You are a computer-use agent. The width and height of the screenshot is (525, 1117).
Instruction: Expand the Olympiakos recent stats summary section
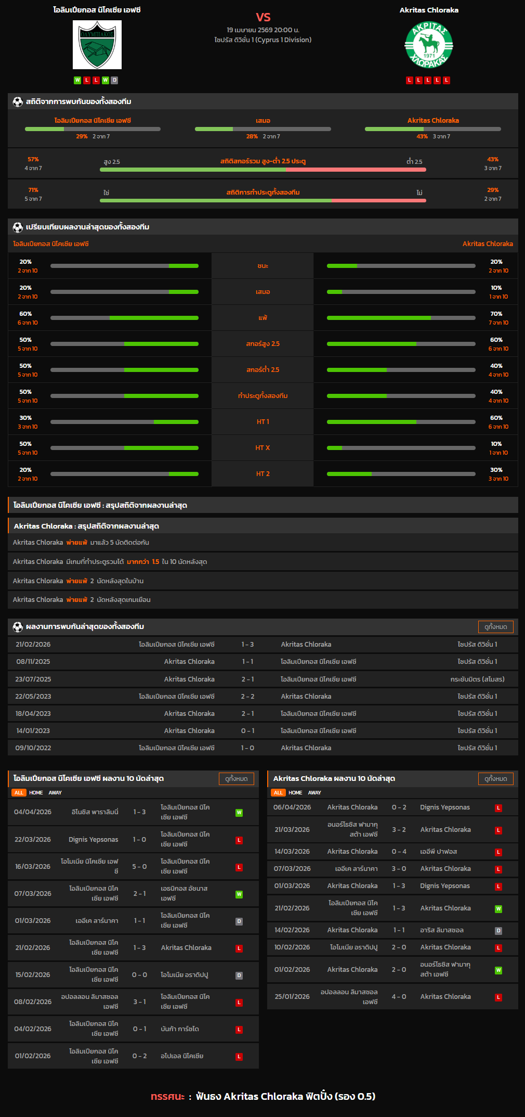click(263, 505)
